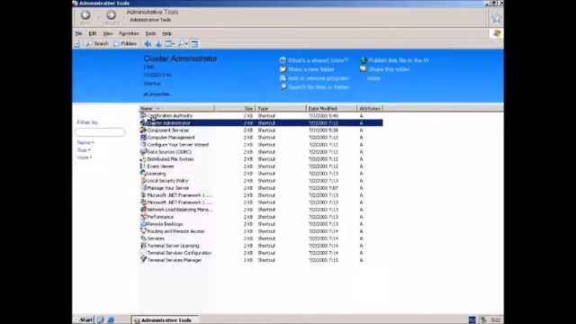Click 'Publish this file to the Web' link
This screenshot has width=576, height=324.
(395, 60)
